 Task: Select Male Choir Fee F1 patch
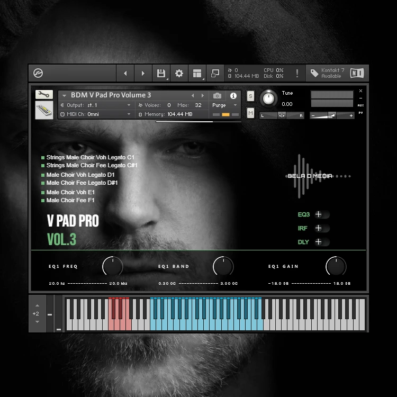click(68, 200)
